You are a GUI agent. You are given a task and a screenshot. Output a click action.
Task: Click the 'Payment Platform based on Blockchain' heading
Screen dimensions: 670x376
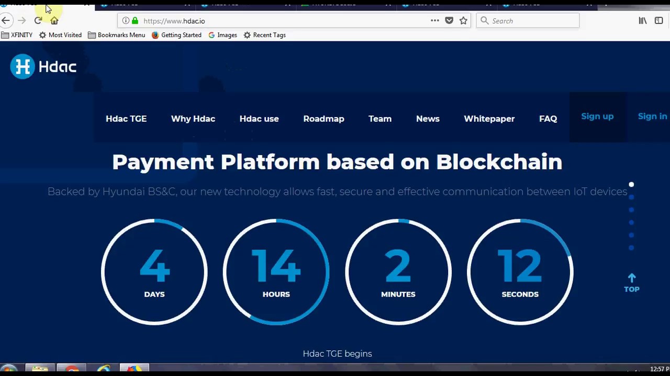pos(337,162)
